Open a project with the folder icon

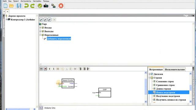click(x=12, y=6)
